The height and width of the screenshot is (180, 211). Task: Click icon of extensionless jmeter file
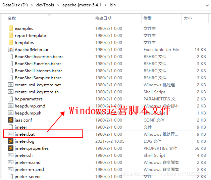click(11, 127)
